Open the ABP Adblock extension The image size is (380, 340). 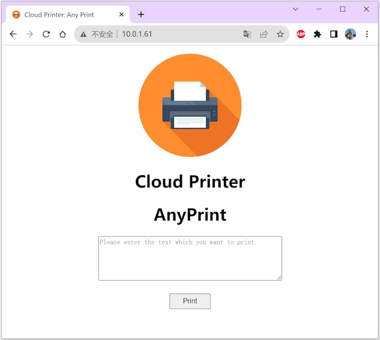pyautogui.click(x=300, y=34)
